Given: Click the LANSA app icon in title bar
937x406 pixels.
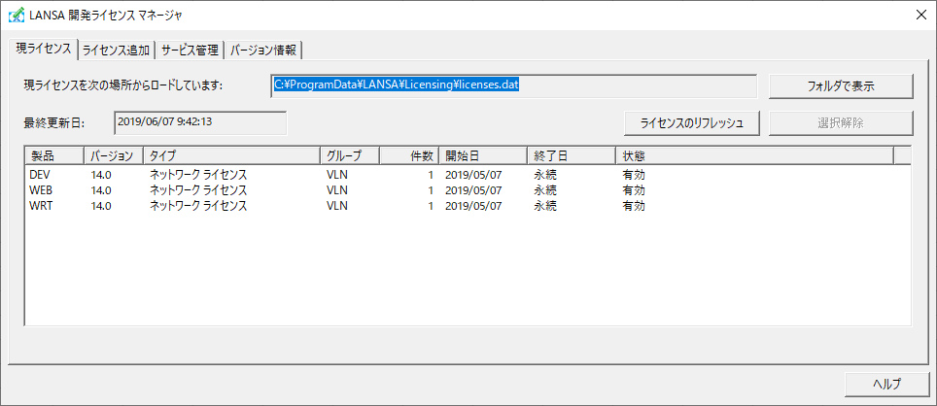Looking at the screenshot, I should (x=17, y=15).
